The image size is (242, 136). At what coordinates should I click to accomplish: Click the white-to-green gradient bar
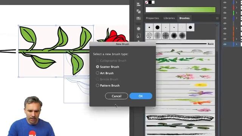(180, 10)
